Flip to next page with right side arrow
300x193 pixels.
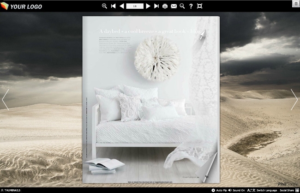294,100
